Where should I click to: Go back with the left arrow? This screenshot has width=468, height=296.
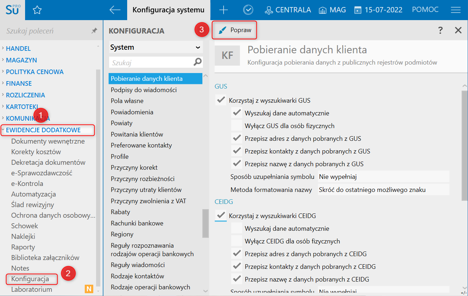point(115,10)
